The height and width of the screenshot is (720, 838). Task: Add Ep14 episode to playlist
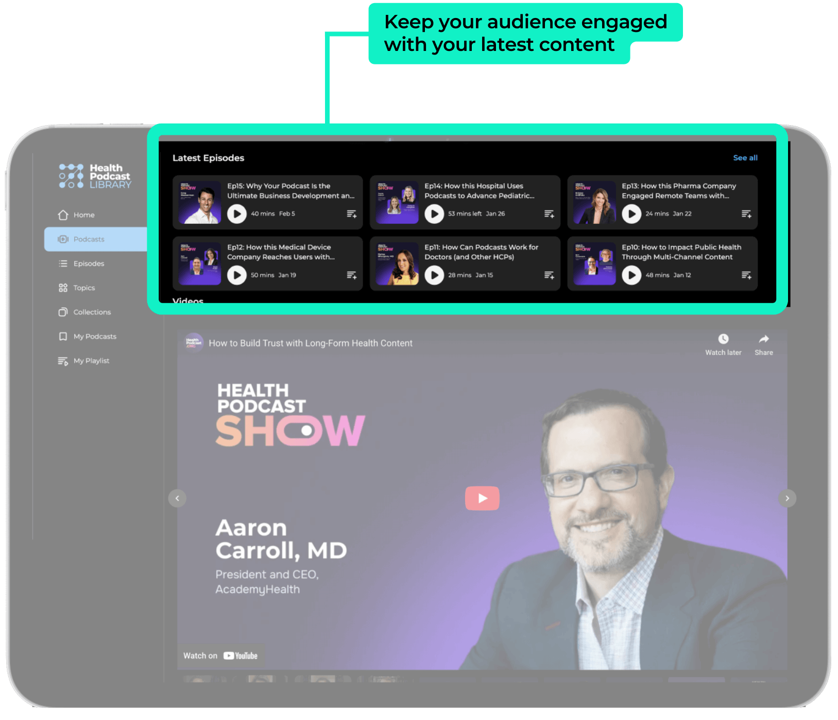point(549,214)
